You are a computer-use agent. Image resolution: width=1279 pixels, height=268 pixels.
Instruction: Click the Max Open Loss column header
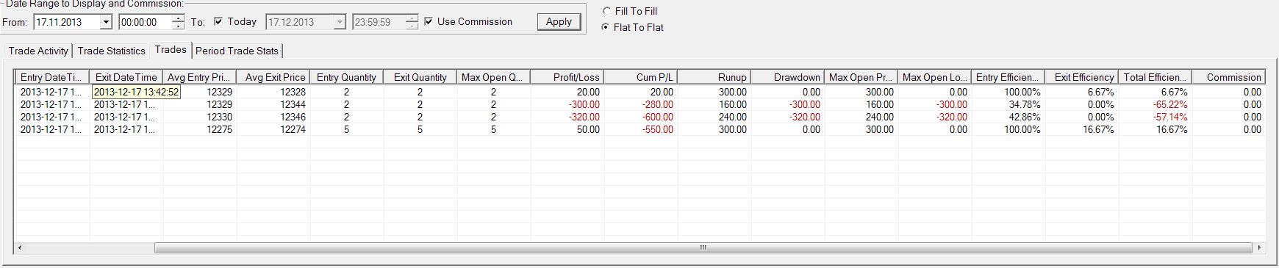[934, 77]
